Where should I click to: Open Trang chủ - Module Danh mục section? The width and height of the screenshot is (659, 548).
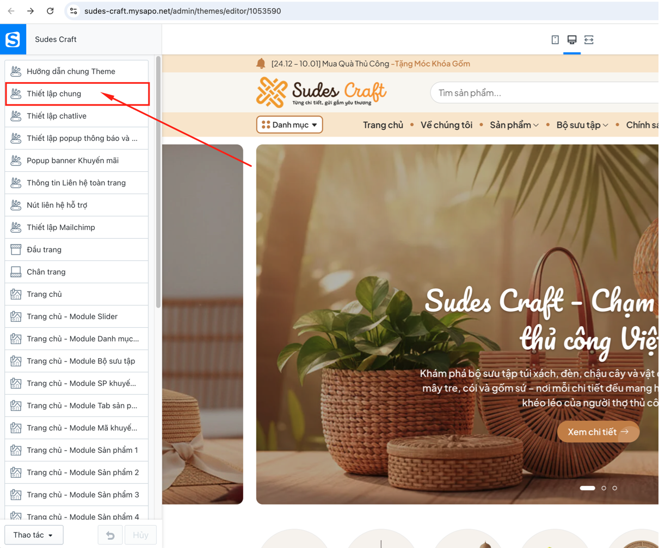77,339
